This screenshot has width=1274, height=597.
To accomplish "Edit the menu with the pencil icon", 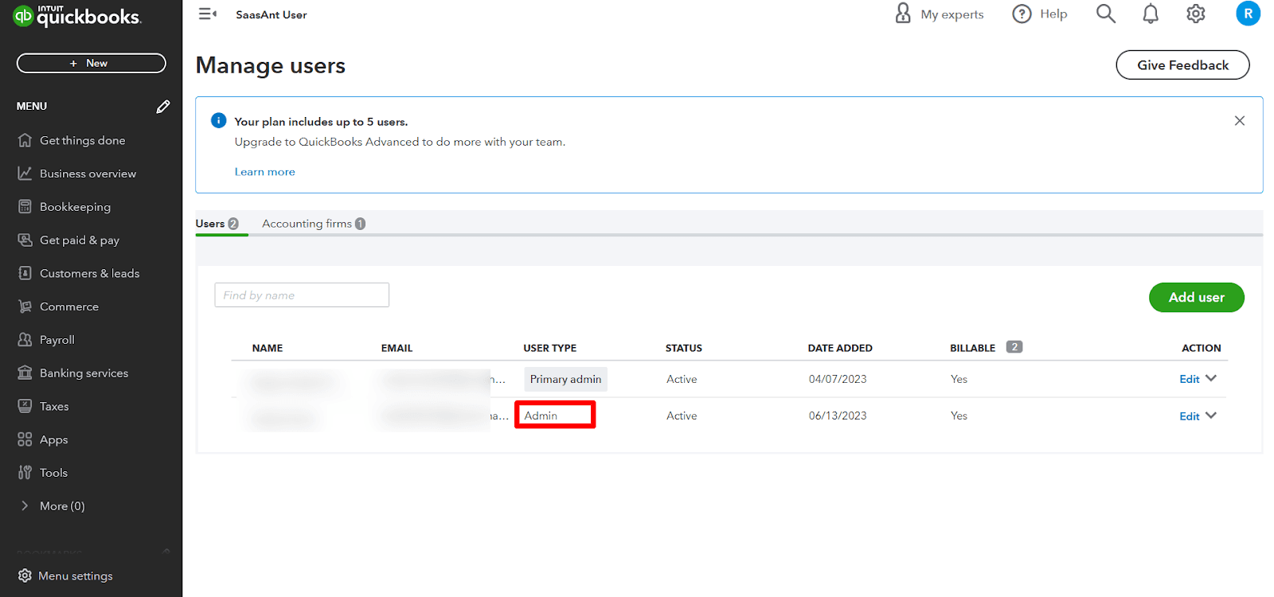I will pos(163,107).
